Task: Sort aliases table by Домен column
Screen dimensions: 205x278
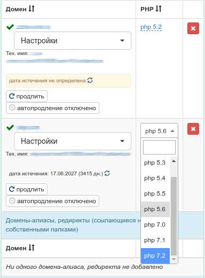Action: click(x=20, y=248)
